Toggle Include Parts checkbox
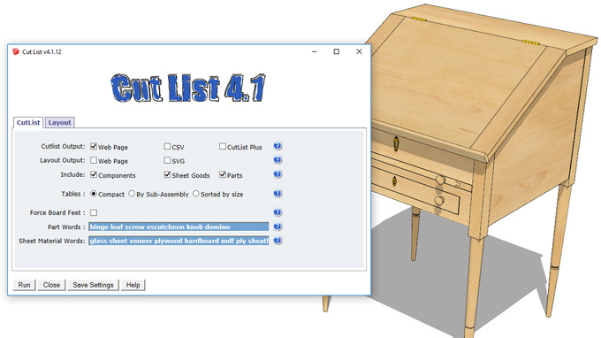The width and height of the screenshot is (601, 338). 223,174
